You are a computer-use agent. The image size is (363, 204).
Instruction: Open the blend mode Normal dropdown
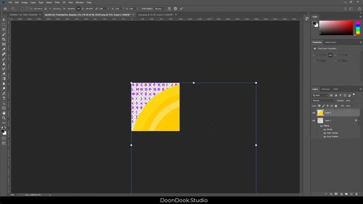click(323, 101)
